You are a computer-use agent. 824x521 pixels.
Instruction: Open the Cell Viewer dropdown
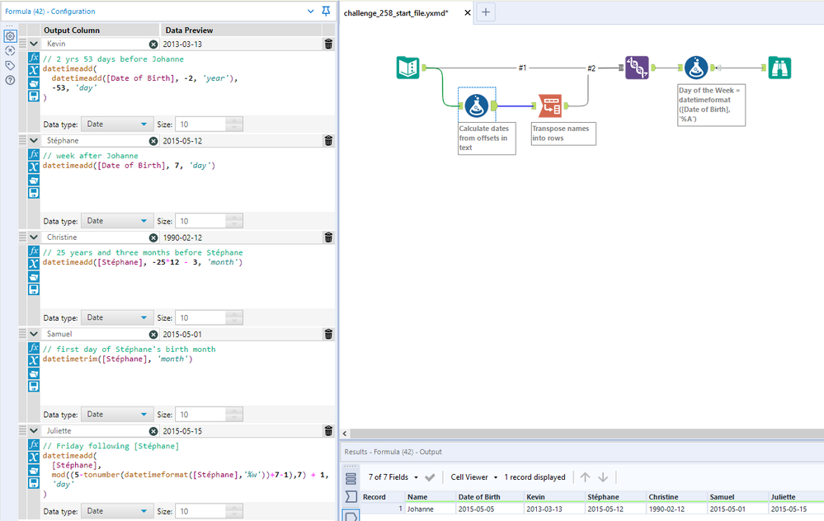(474, 476)
